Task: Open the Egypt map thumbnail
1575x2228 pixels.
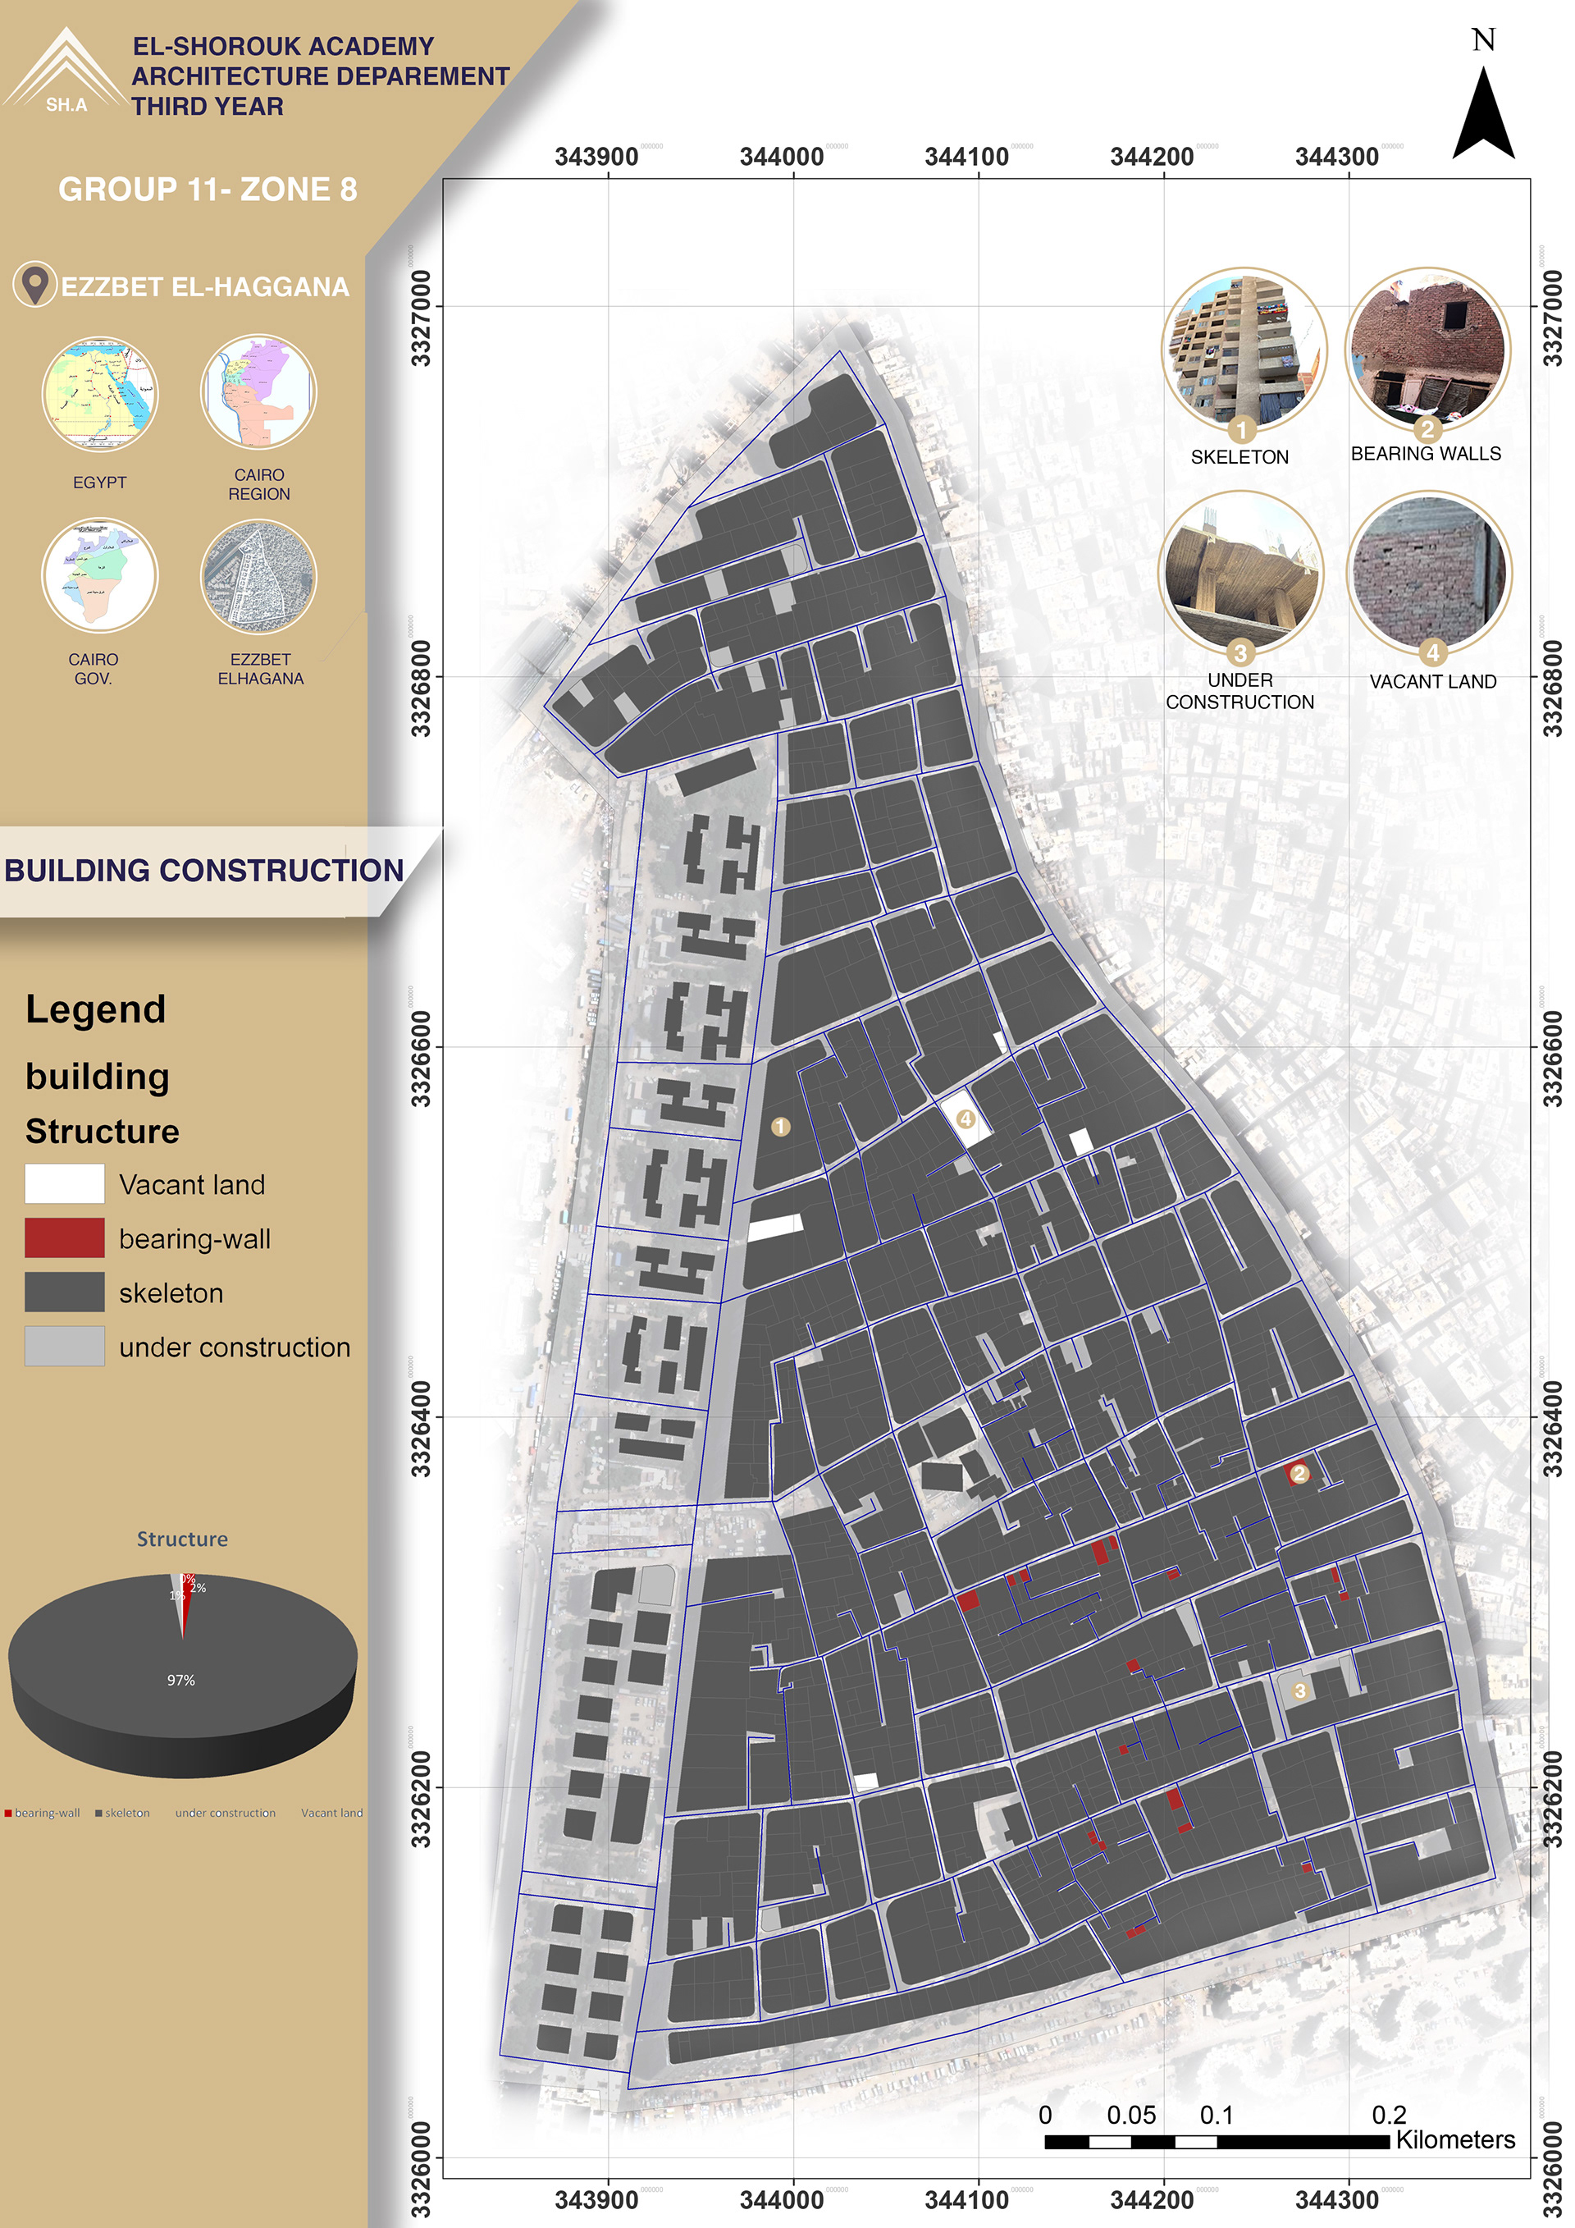Action: coord(99,394)
